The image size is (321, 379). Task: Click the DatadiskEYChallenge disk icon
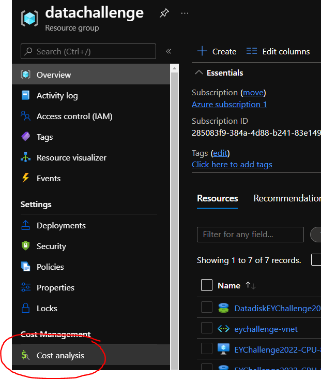[x=223, y=308]
